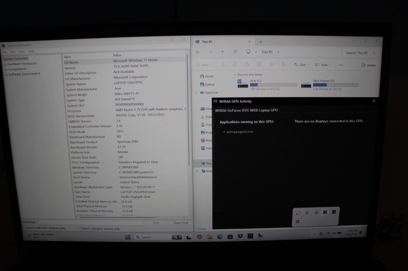Refresh the This PC view
Viewport: 408px width, 271px height.
tap(235, 52)
